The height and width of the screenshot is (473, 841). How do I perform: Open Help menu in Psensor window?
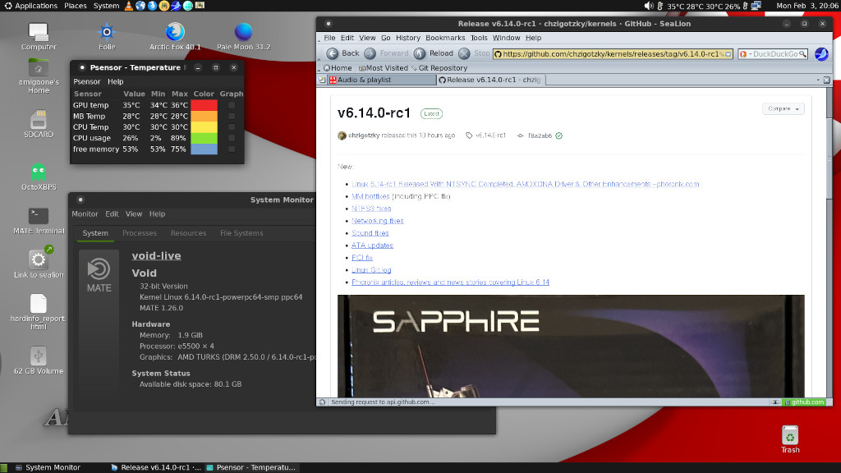coord(115,81)
